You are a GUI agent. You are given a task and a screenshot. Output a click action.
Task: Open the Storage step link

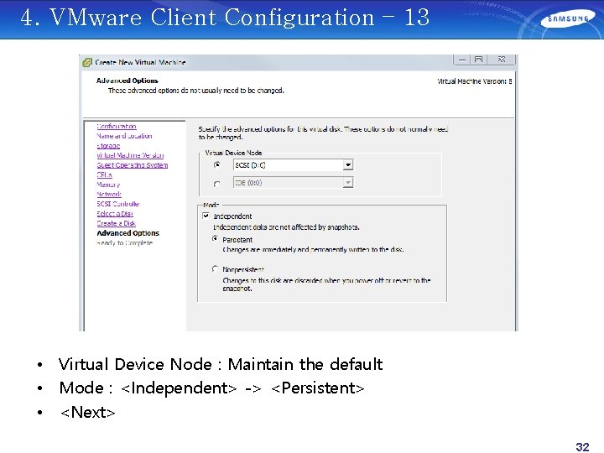[108, 146]
